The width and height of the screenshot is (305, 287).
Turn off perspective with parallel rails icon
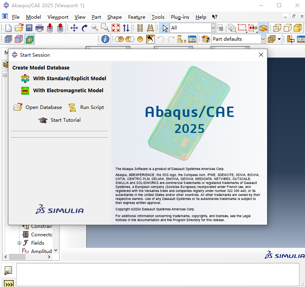coord(140,28)
